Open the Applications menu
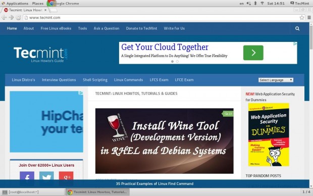313x196 pixels. click(x=15, y=4)
